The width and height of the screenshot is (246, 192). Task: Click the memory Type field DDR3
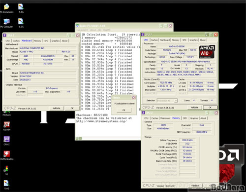163,125
